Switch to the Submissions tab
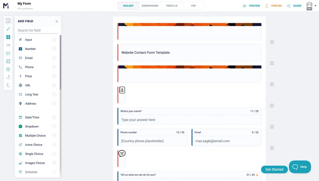Viewport: 319px width, 181px height. [x=150, y=6]
